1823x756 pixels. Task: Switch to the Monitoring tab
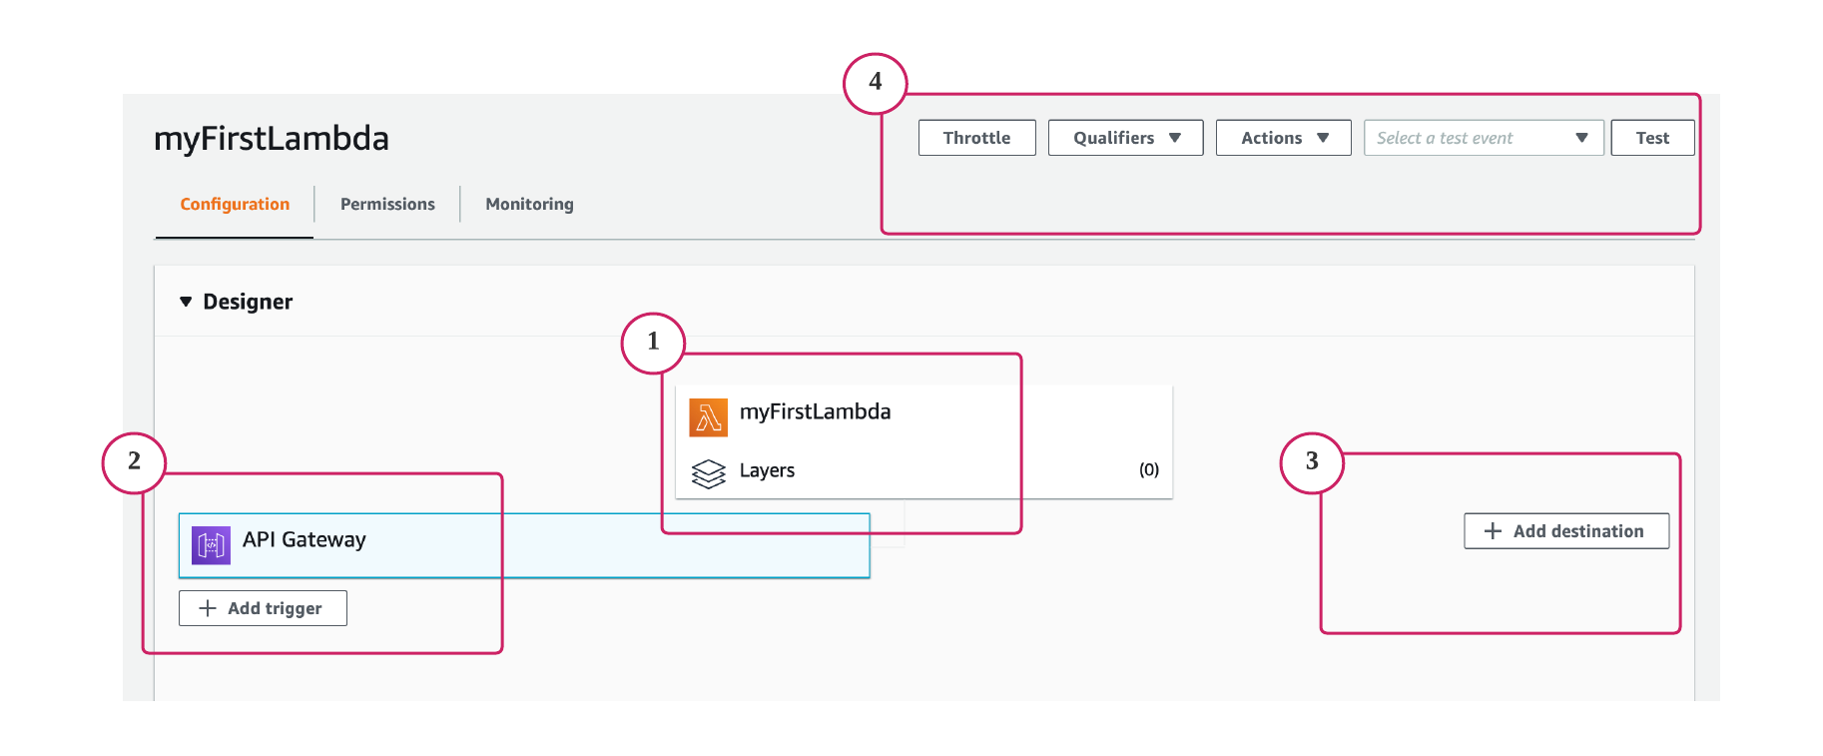(x=529, y=204)
